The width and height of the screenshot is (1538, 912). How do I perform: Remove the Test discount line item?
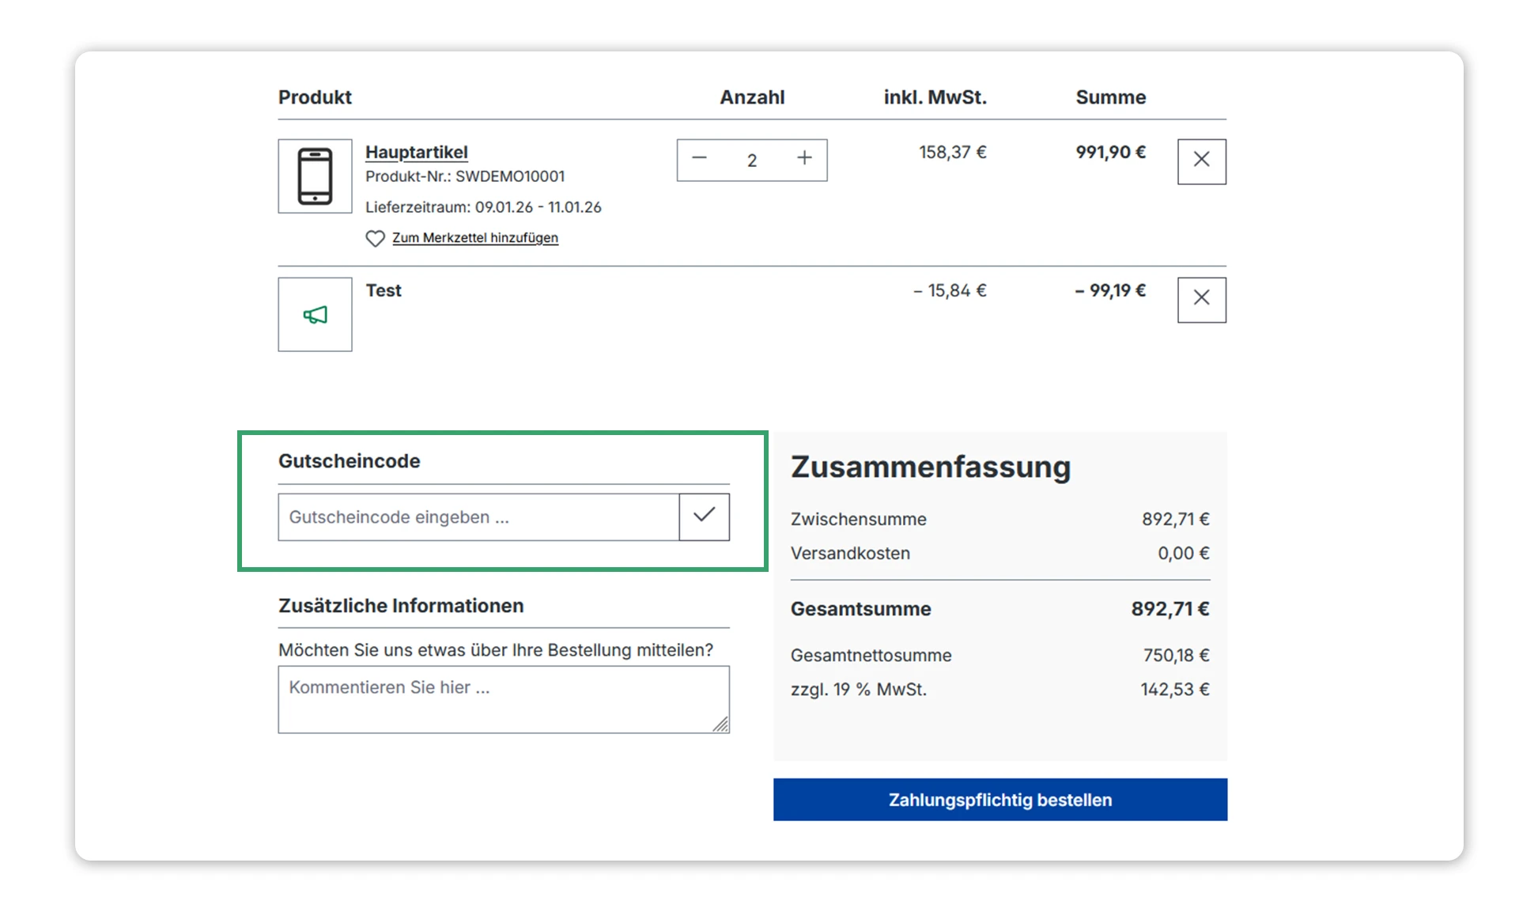pos(1201,299)
